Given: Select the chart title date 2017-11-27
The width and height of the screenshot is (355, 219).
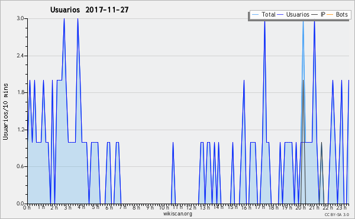Looking at the screenshot, I should (x=107, y=9).
